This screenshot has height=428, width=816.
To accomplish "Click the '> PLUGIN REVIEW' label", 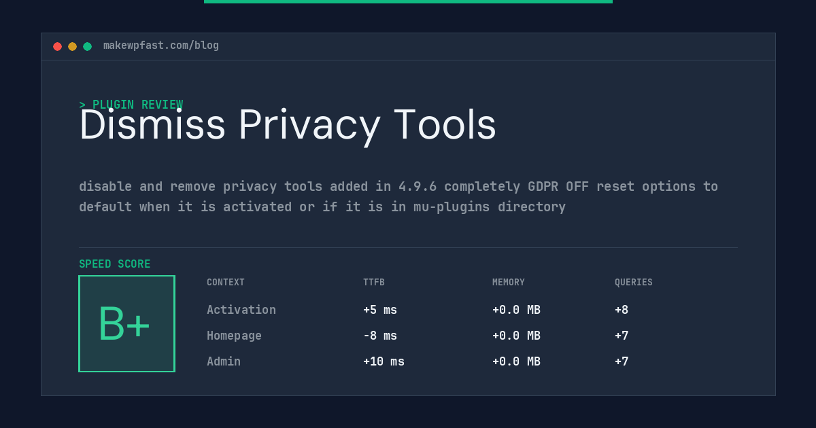I will click(131, 105).
